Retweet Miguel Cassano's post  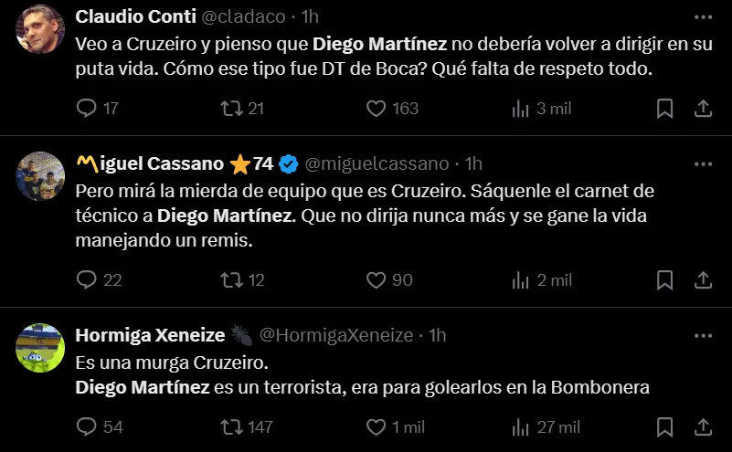232,280
